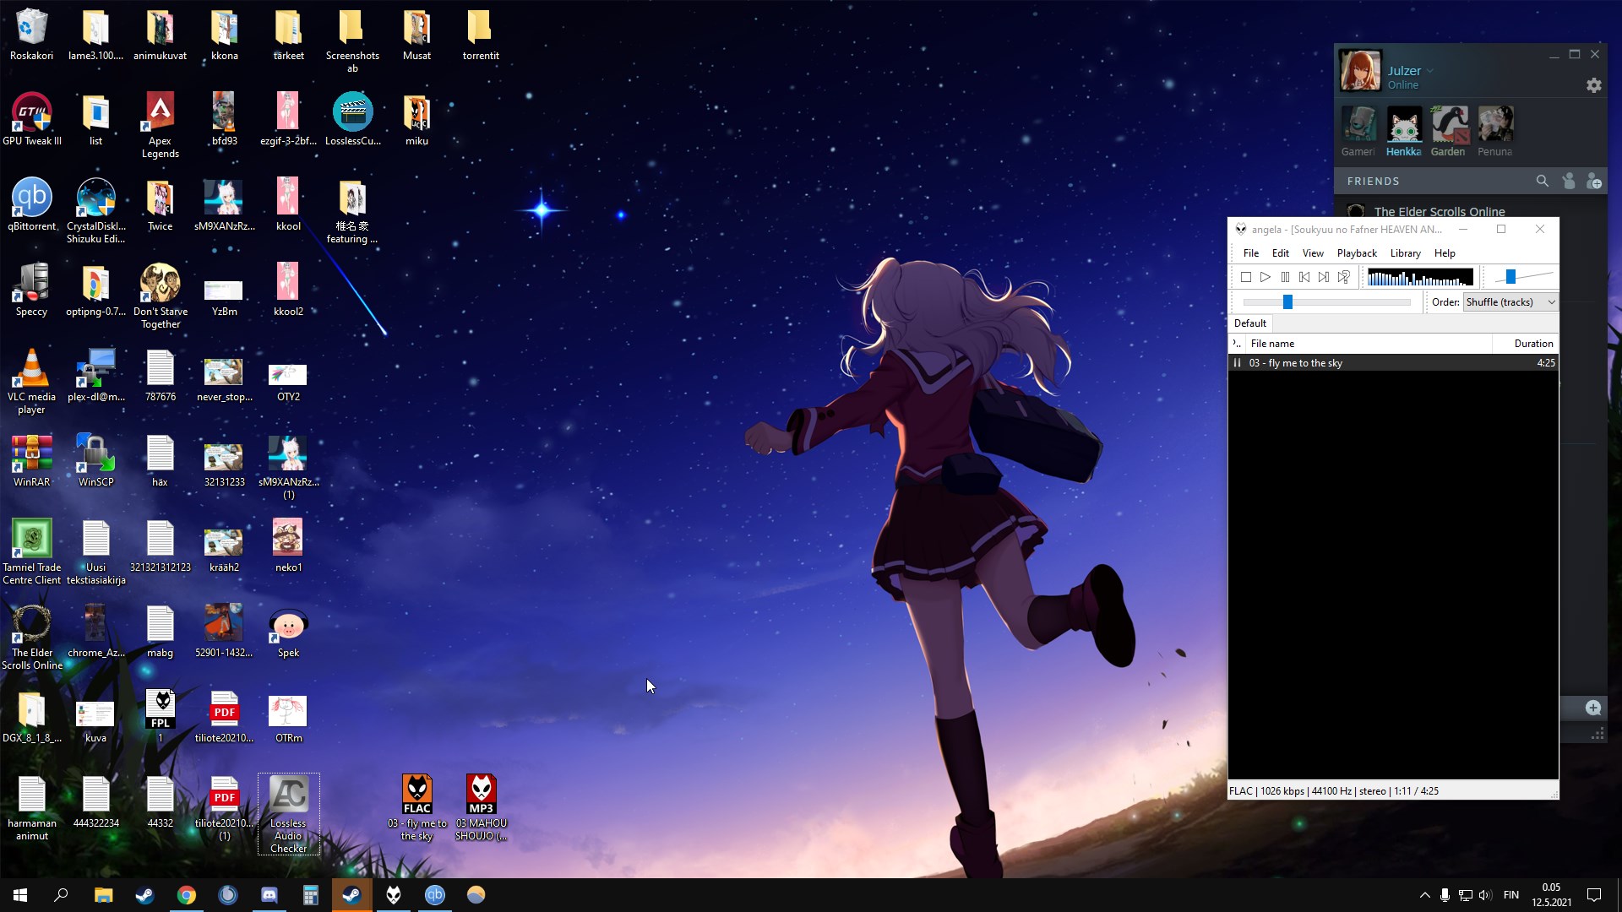The width and height of the screenshot is (1622, 912).
Task: Skip to the previous track
Action: 1304,277
